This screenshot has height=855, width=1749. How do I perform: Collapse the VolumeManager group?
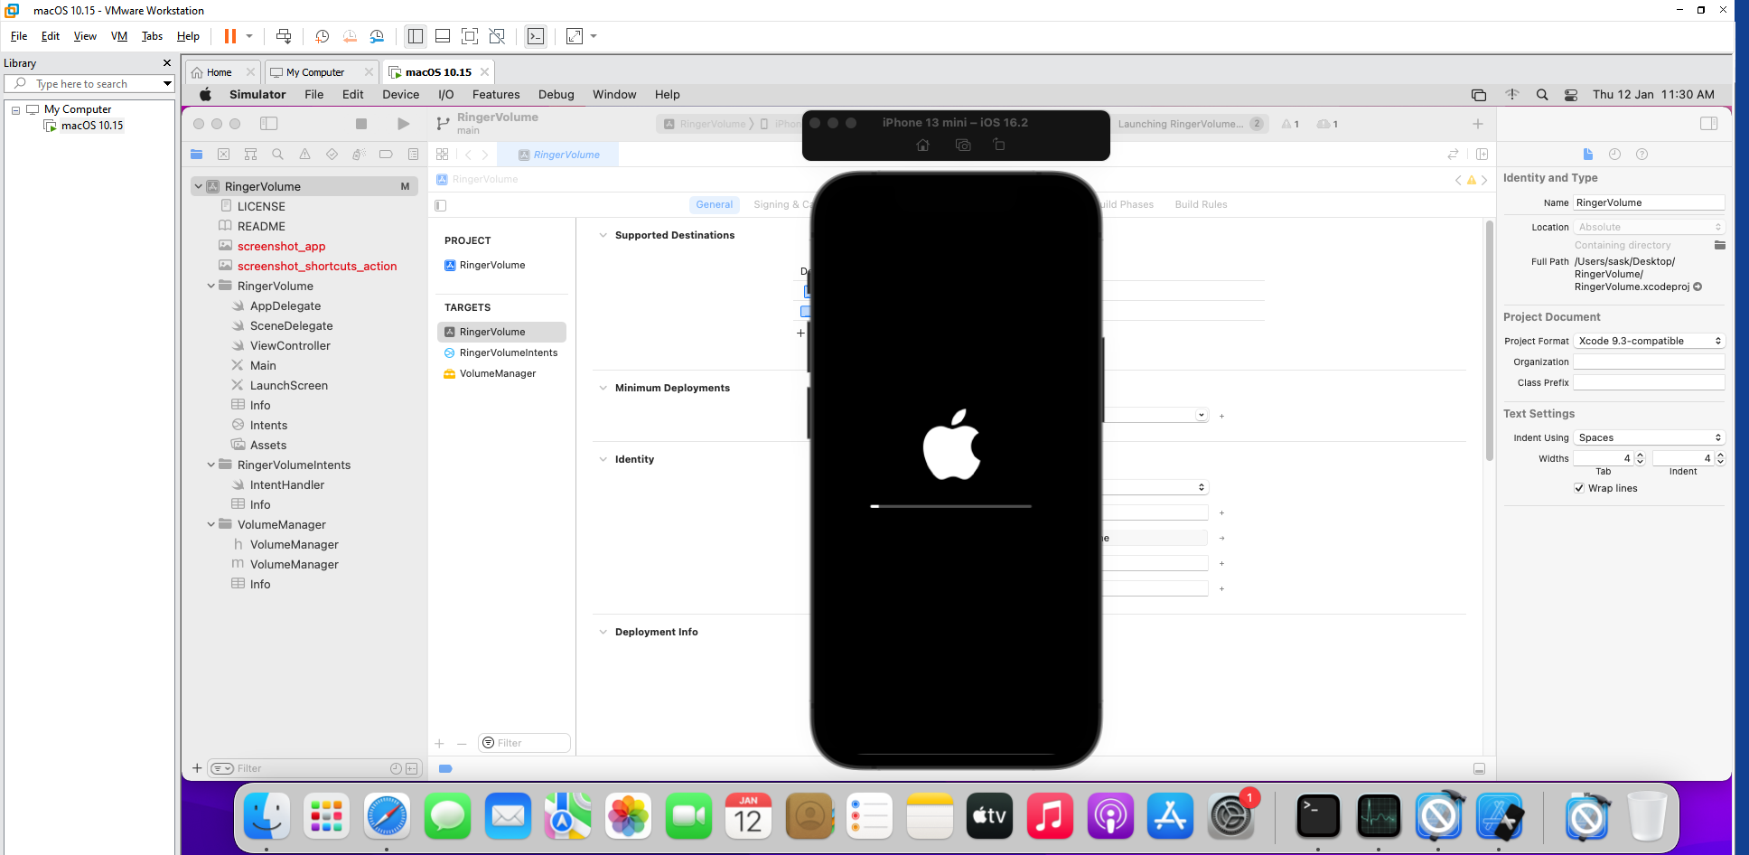pos(211,524)
